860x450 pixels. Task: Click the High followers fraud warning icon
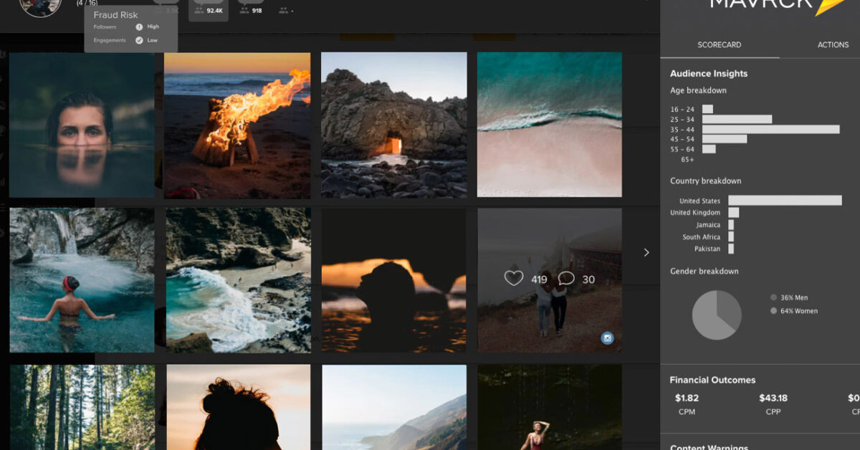pos(139,27)
